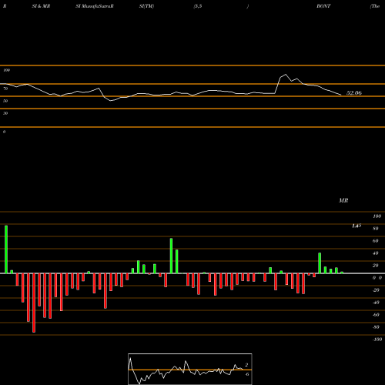Viewport: 385px width, 385px height.
Task: Click the -60 label on MR axis
Action: [376, 315]
